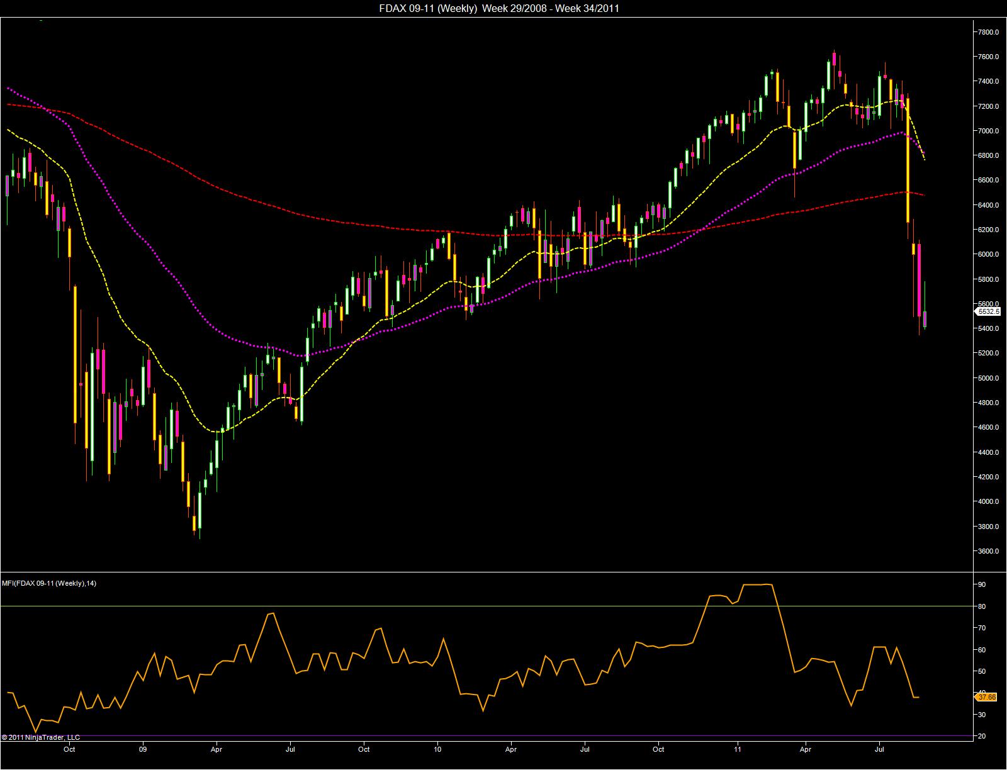This screenshot has width=1007, height=770.
Task: Click the 4000.0 price axis label
Action: tap(989, 502)
